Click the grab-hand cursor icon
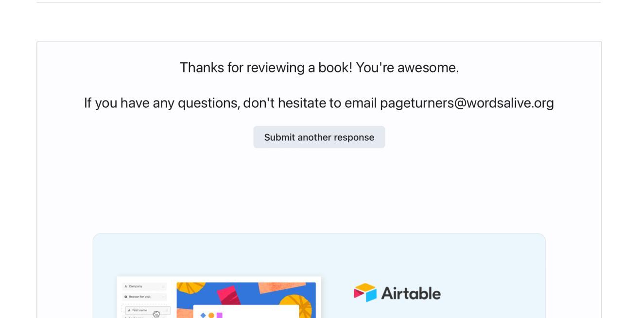The height and width of the screenshot is (318, 622). coord(156,314)
